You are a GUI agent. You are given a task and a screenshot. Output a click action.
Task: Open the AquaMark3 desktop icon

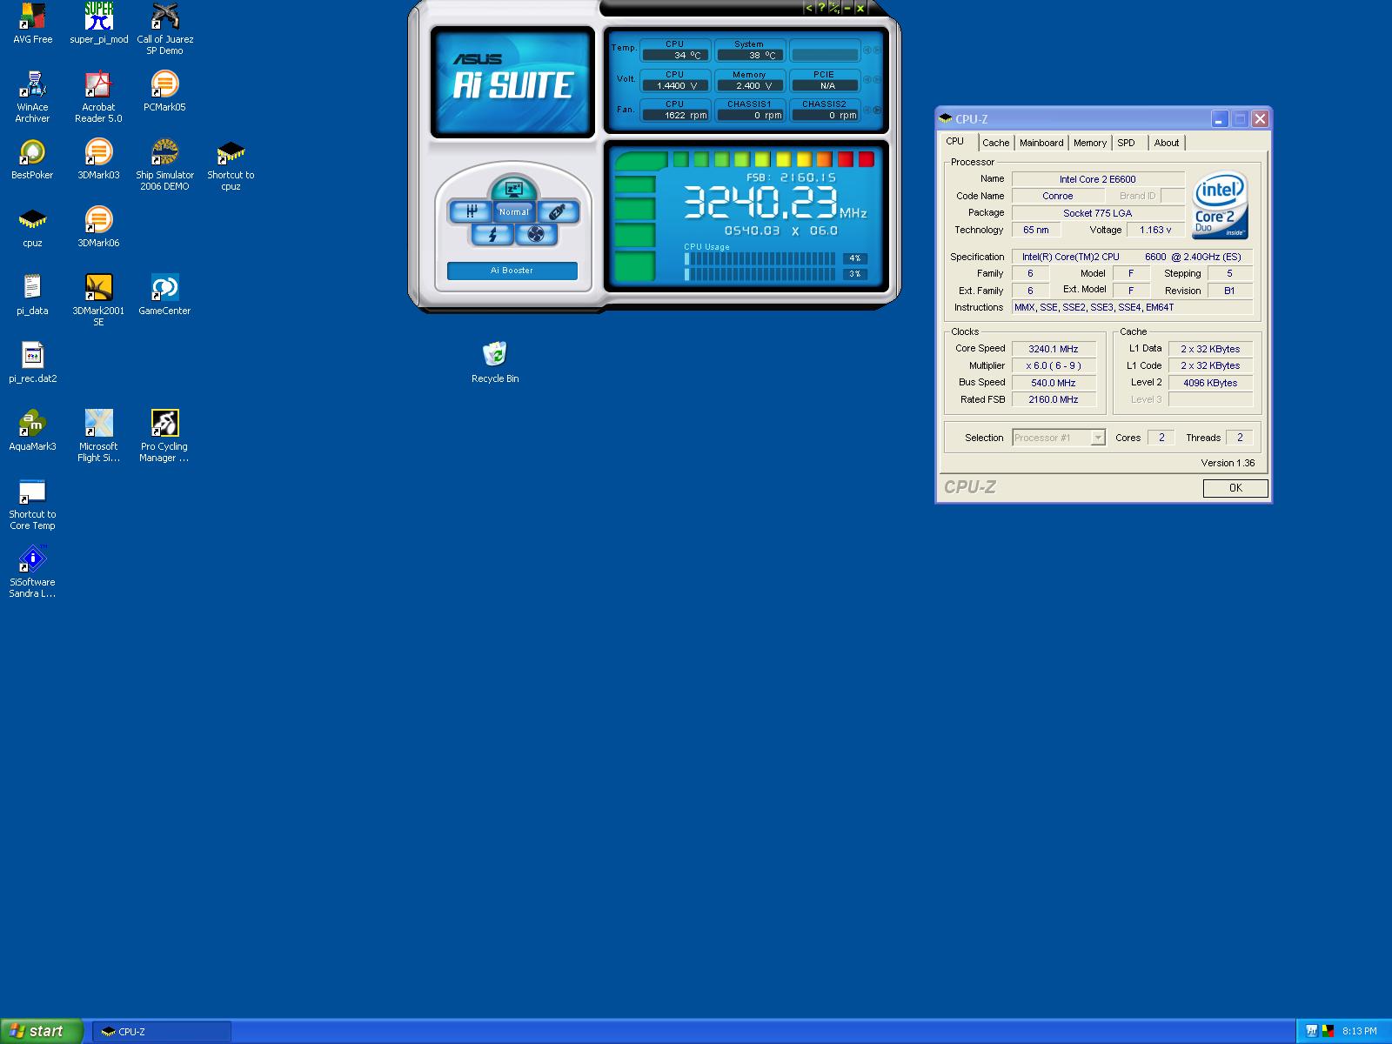(32, 431)
